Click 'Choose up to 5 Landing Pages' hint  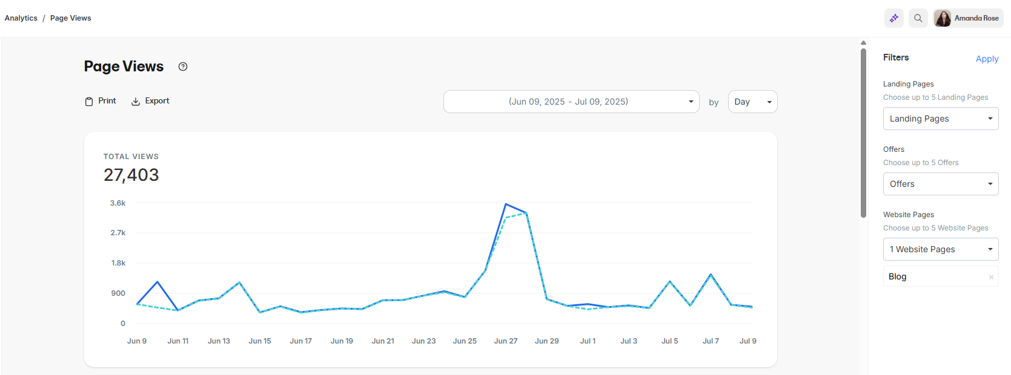point(935,97)
